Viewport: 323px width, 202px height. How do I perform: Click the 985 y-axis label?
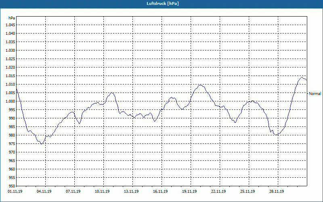[13, 127]
